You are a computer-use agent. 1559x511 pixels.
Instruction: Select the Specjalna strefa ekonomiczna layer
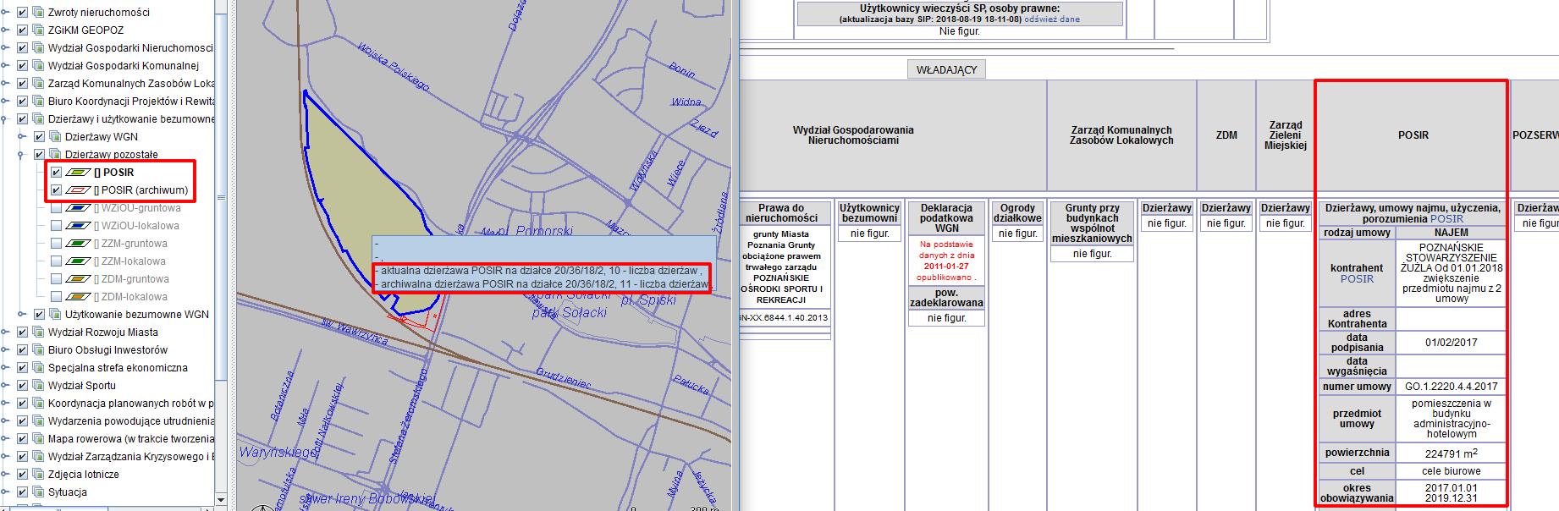point(118,368)
